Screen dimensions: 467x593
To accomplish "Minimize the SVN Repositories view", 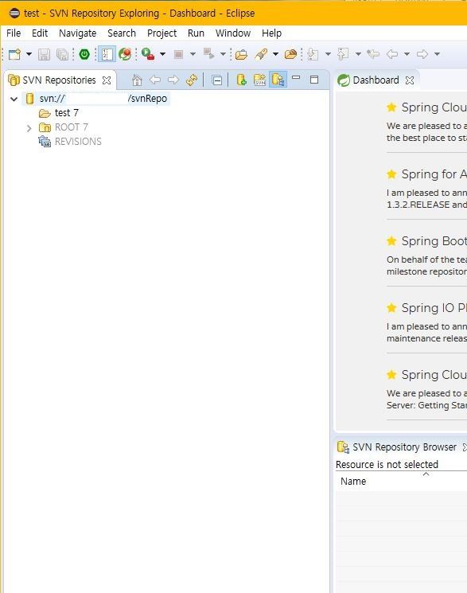I will pos(296,77).
